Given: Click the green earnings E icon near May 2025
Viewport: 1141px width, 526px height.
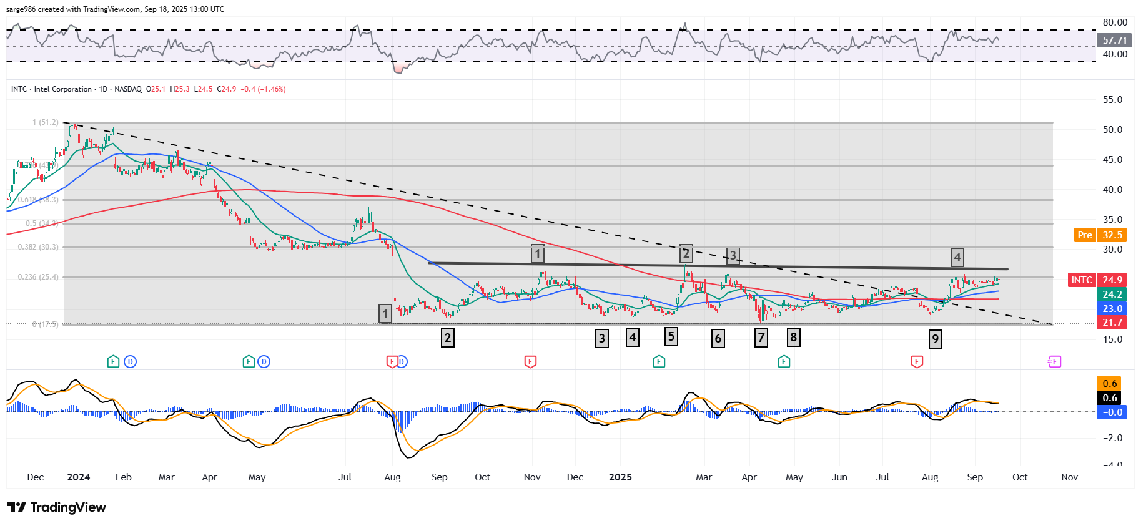Looking at the screenshot, I should [784, 361].
